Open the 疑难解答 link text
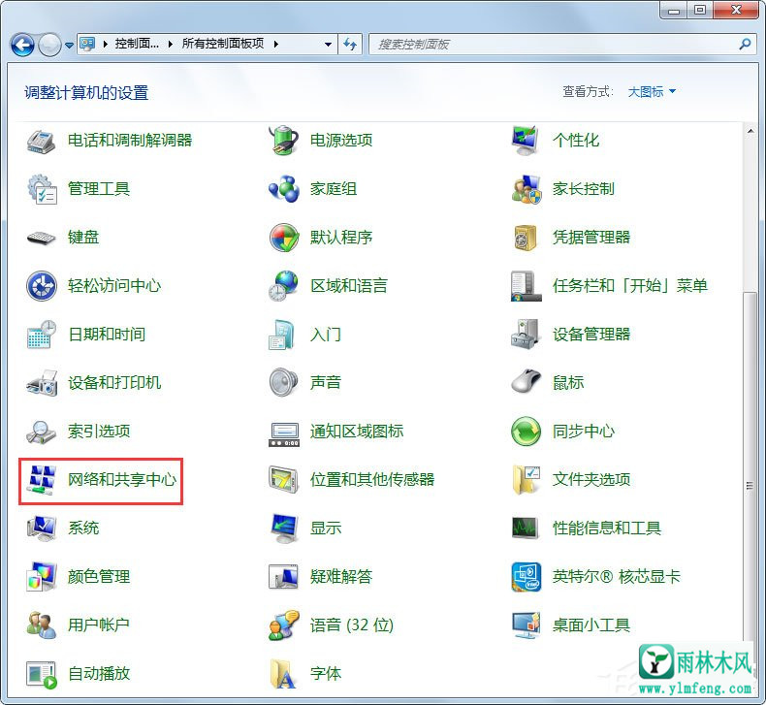 pyautogui.click(x=341, y=576)
